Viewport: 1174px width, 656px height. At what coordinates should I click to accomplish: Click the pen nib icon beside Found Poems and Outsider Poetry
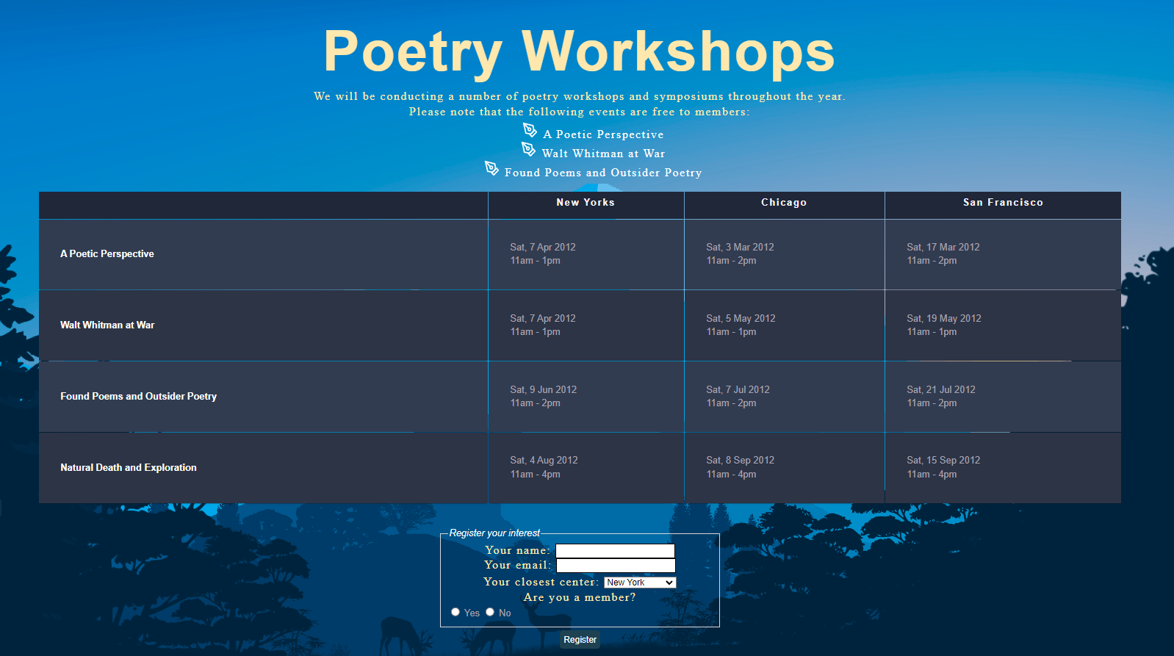(x=491, y=168)
